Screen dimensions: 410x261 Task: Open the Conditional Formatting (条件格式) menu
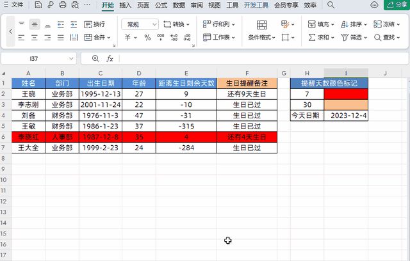pos(261,38)
